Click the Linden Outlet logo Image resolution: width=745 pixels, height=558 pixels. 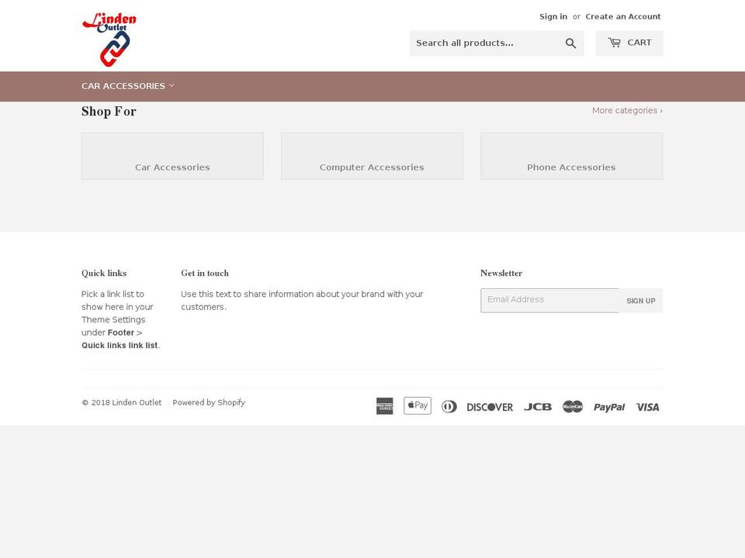tap(109, 39)
